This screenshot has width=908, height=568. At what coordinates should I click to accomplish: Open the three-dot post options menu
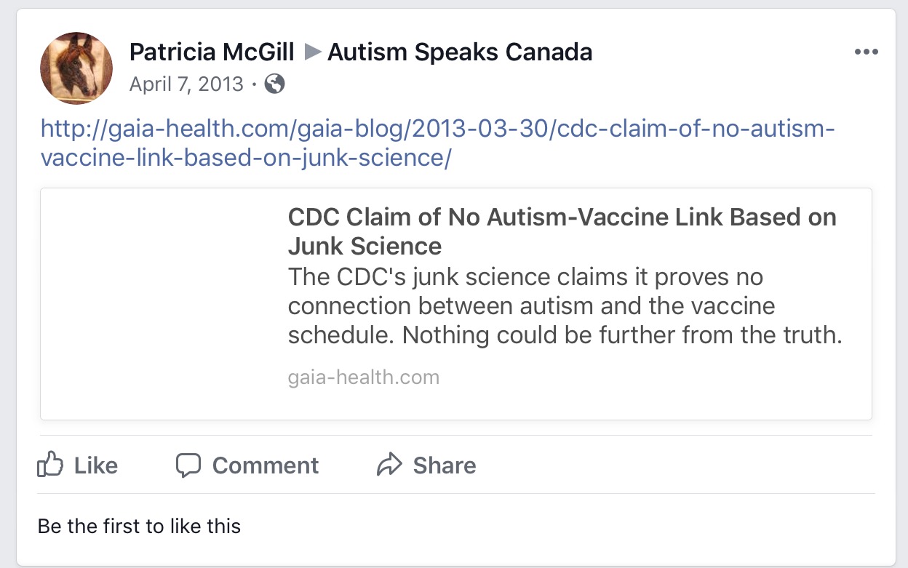pyautogui.click(x=867, y=52)
